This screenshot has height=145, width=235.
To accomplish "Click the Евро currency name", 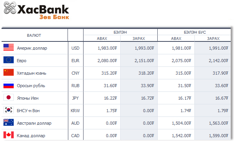I will coord(21,61).
